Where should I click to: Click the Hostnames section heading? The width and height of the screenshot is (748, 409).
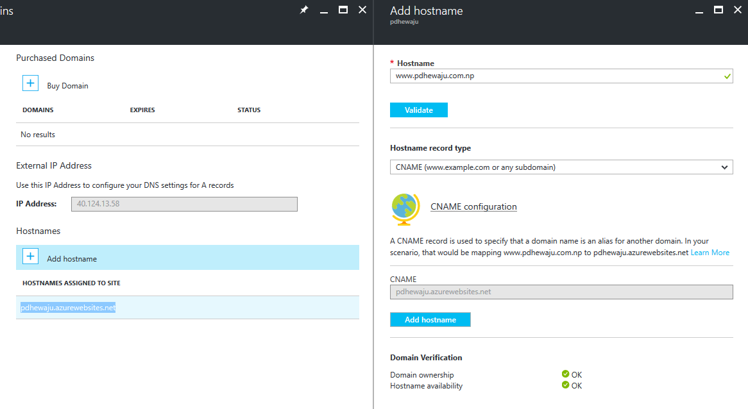pyautogui.click(x=38, y=231)
